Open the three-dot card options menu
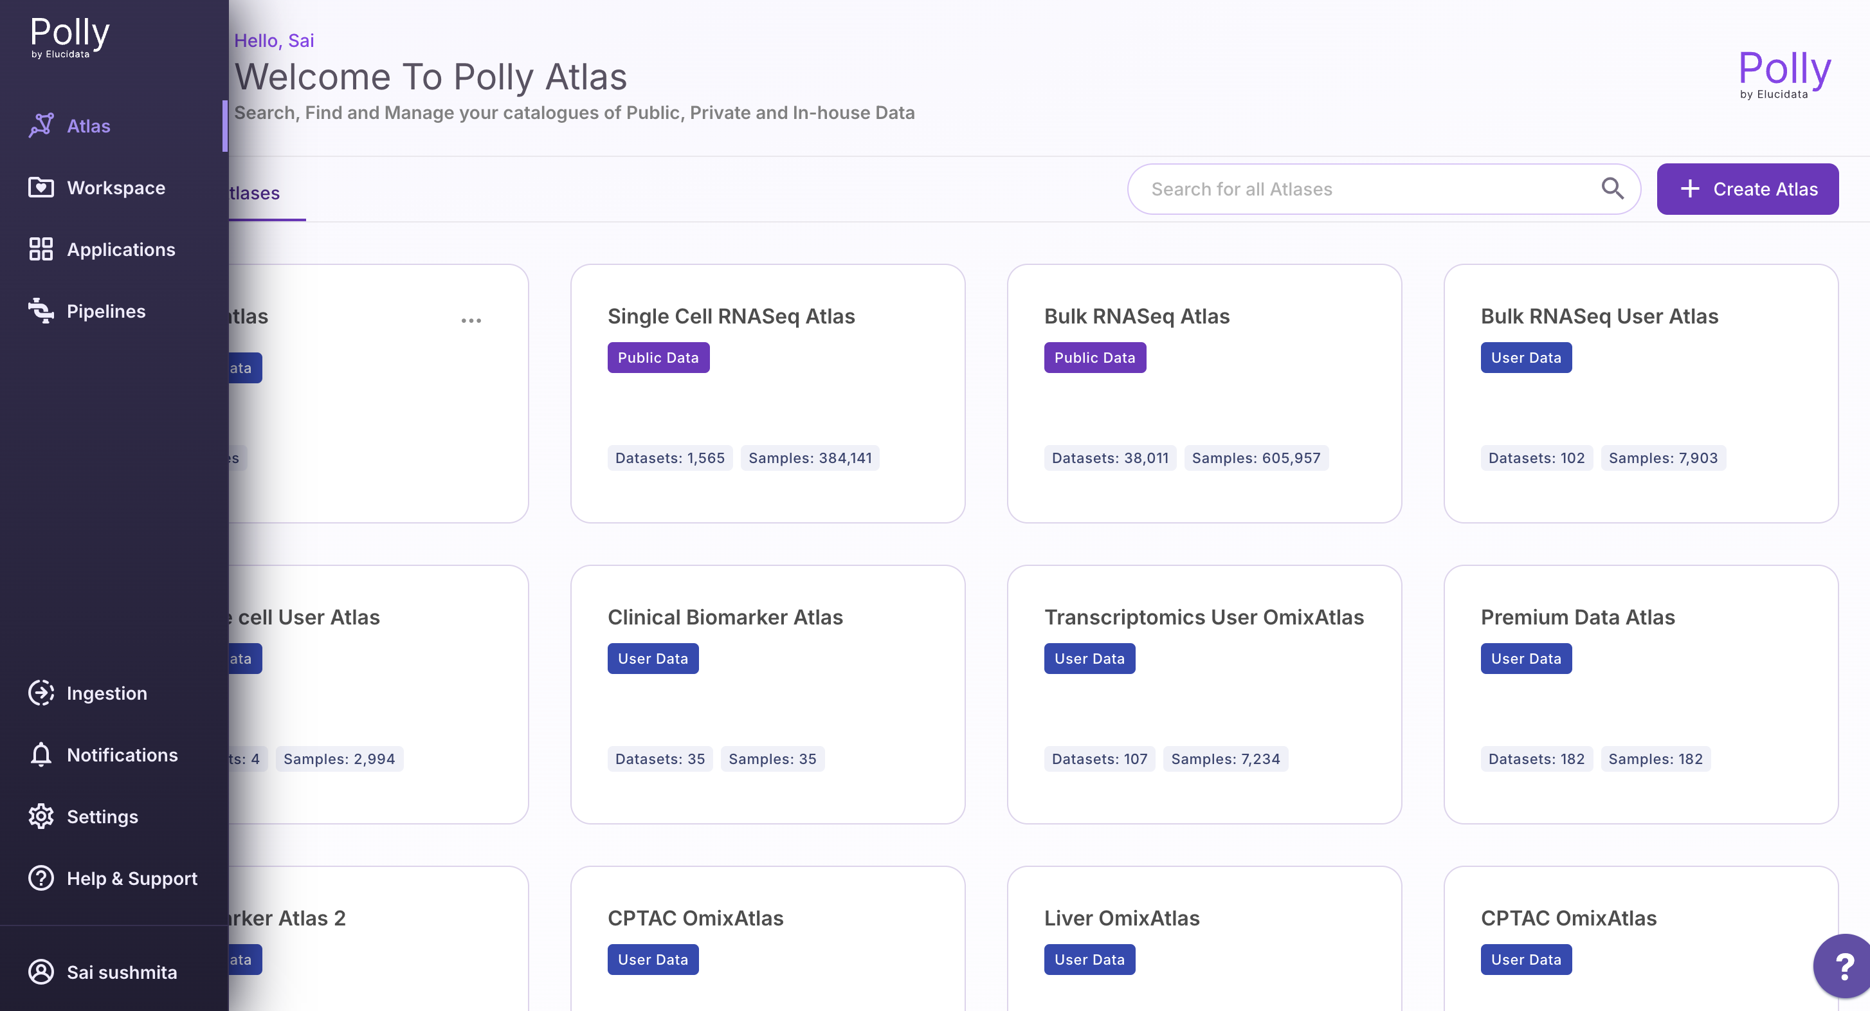 (x=471, y=320)
